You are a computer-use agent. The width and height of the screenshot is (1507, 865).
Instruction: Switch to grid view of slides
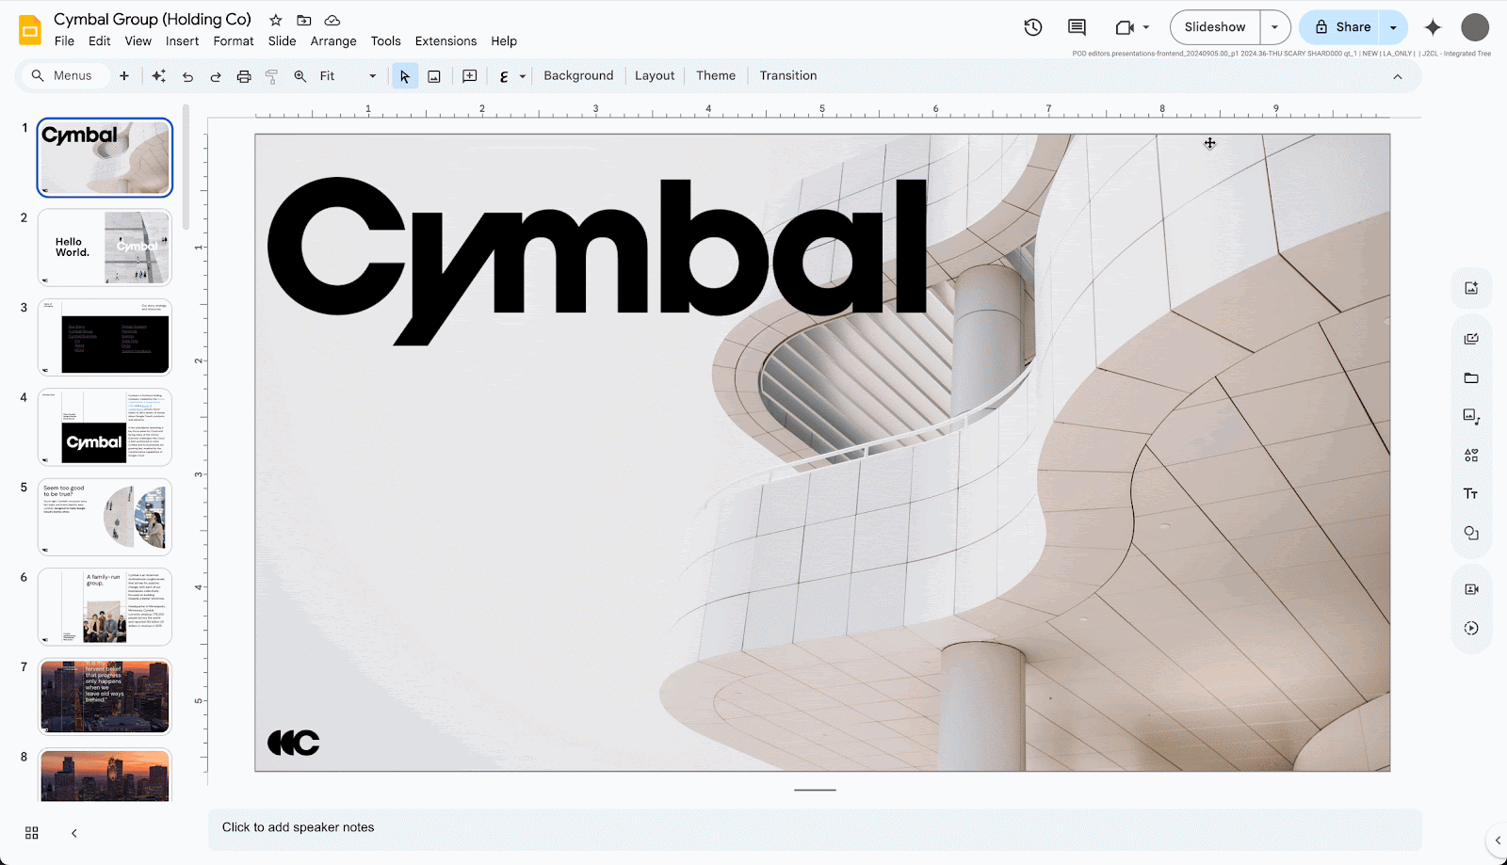31,832
